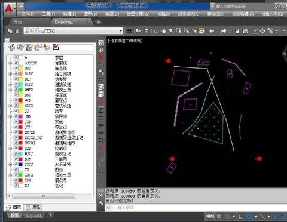Click the Open file icon in toolbar
The height and width of the screenshot is (222, 287).
pos(138,31)
